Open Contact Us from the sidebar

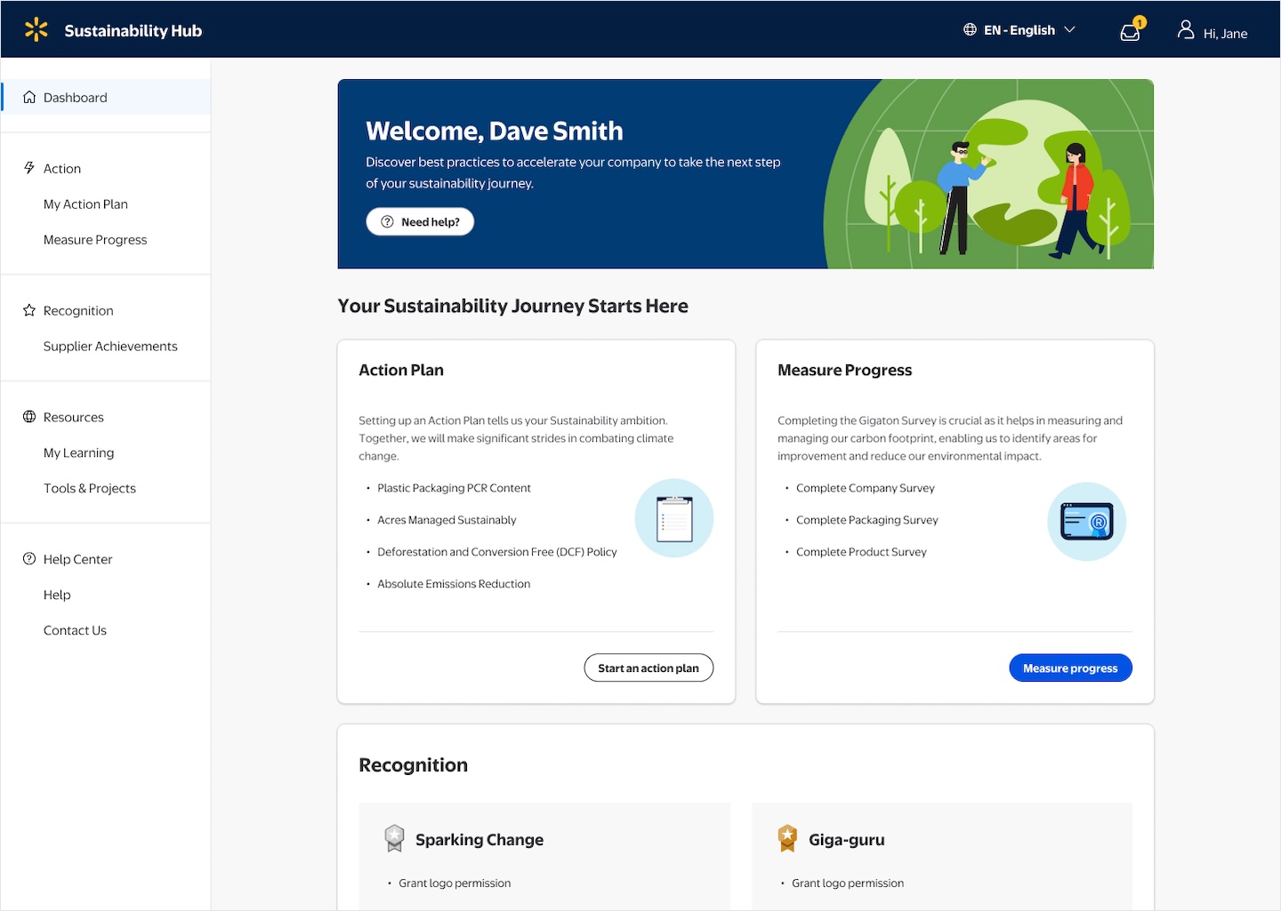click(x=74, y=630)
